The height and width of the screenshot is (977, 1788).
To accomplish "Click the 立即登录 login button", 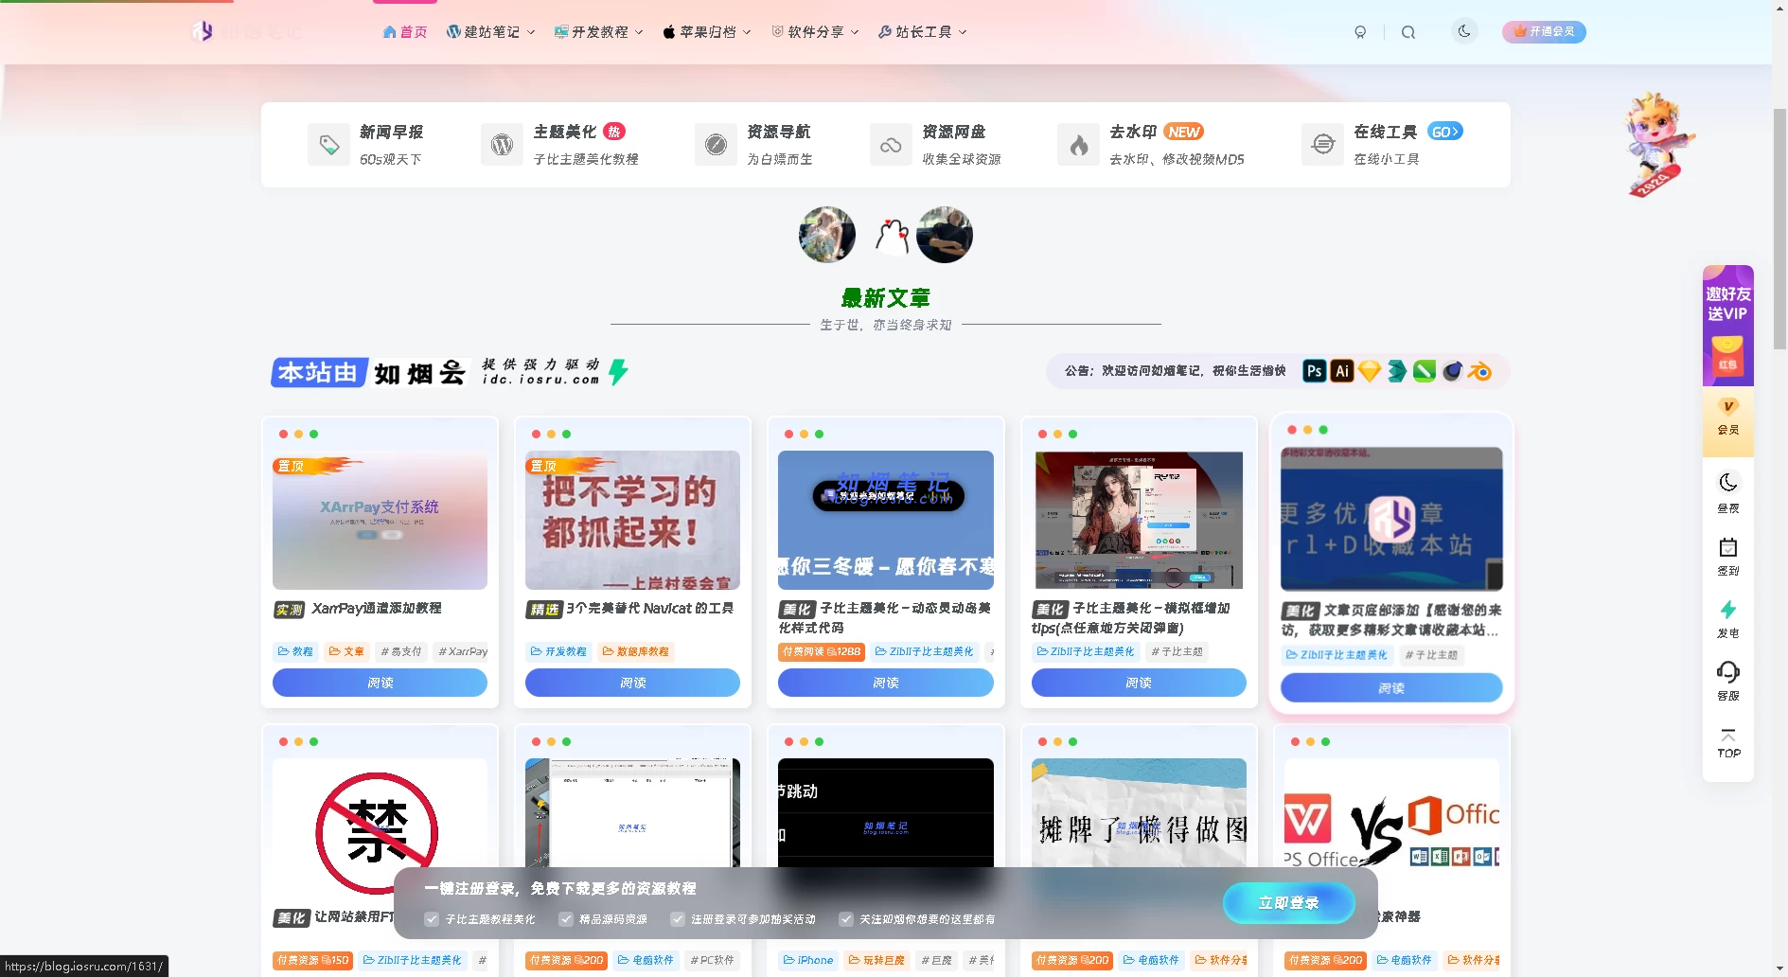I will click(x=1288, y=903).
